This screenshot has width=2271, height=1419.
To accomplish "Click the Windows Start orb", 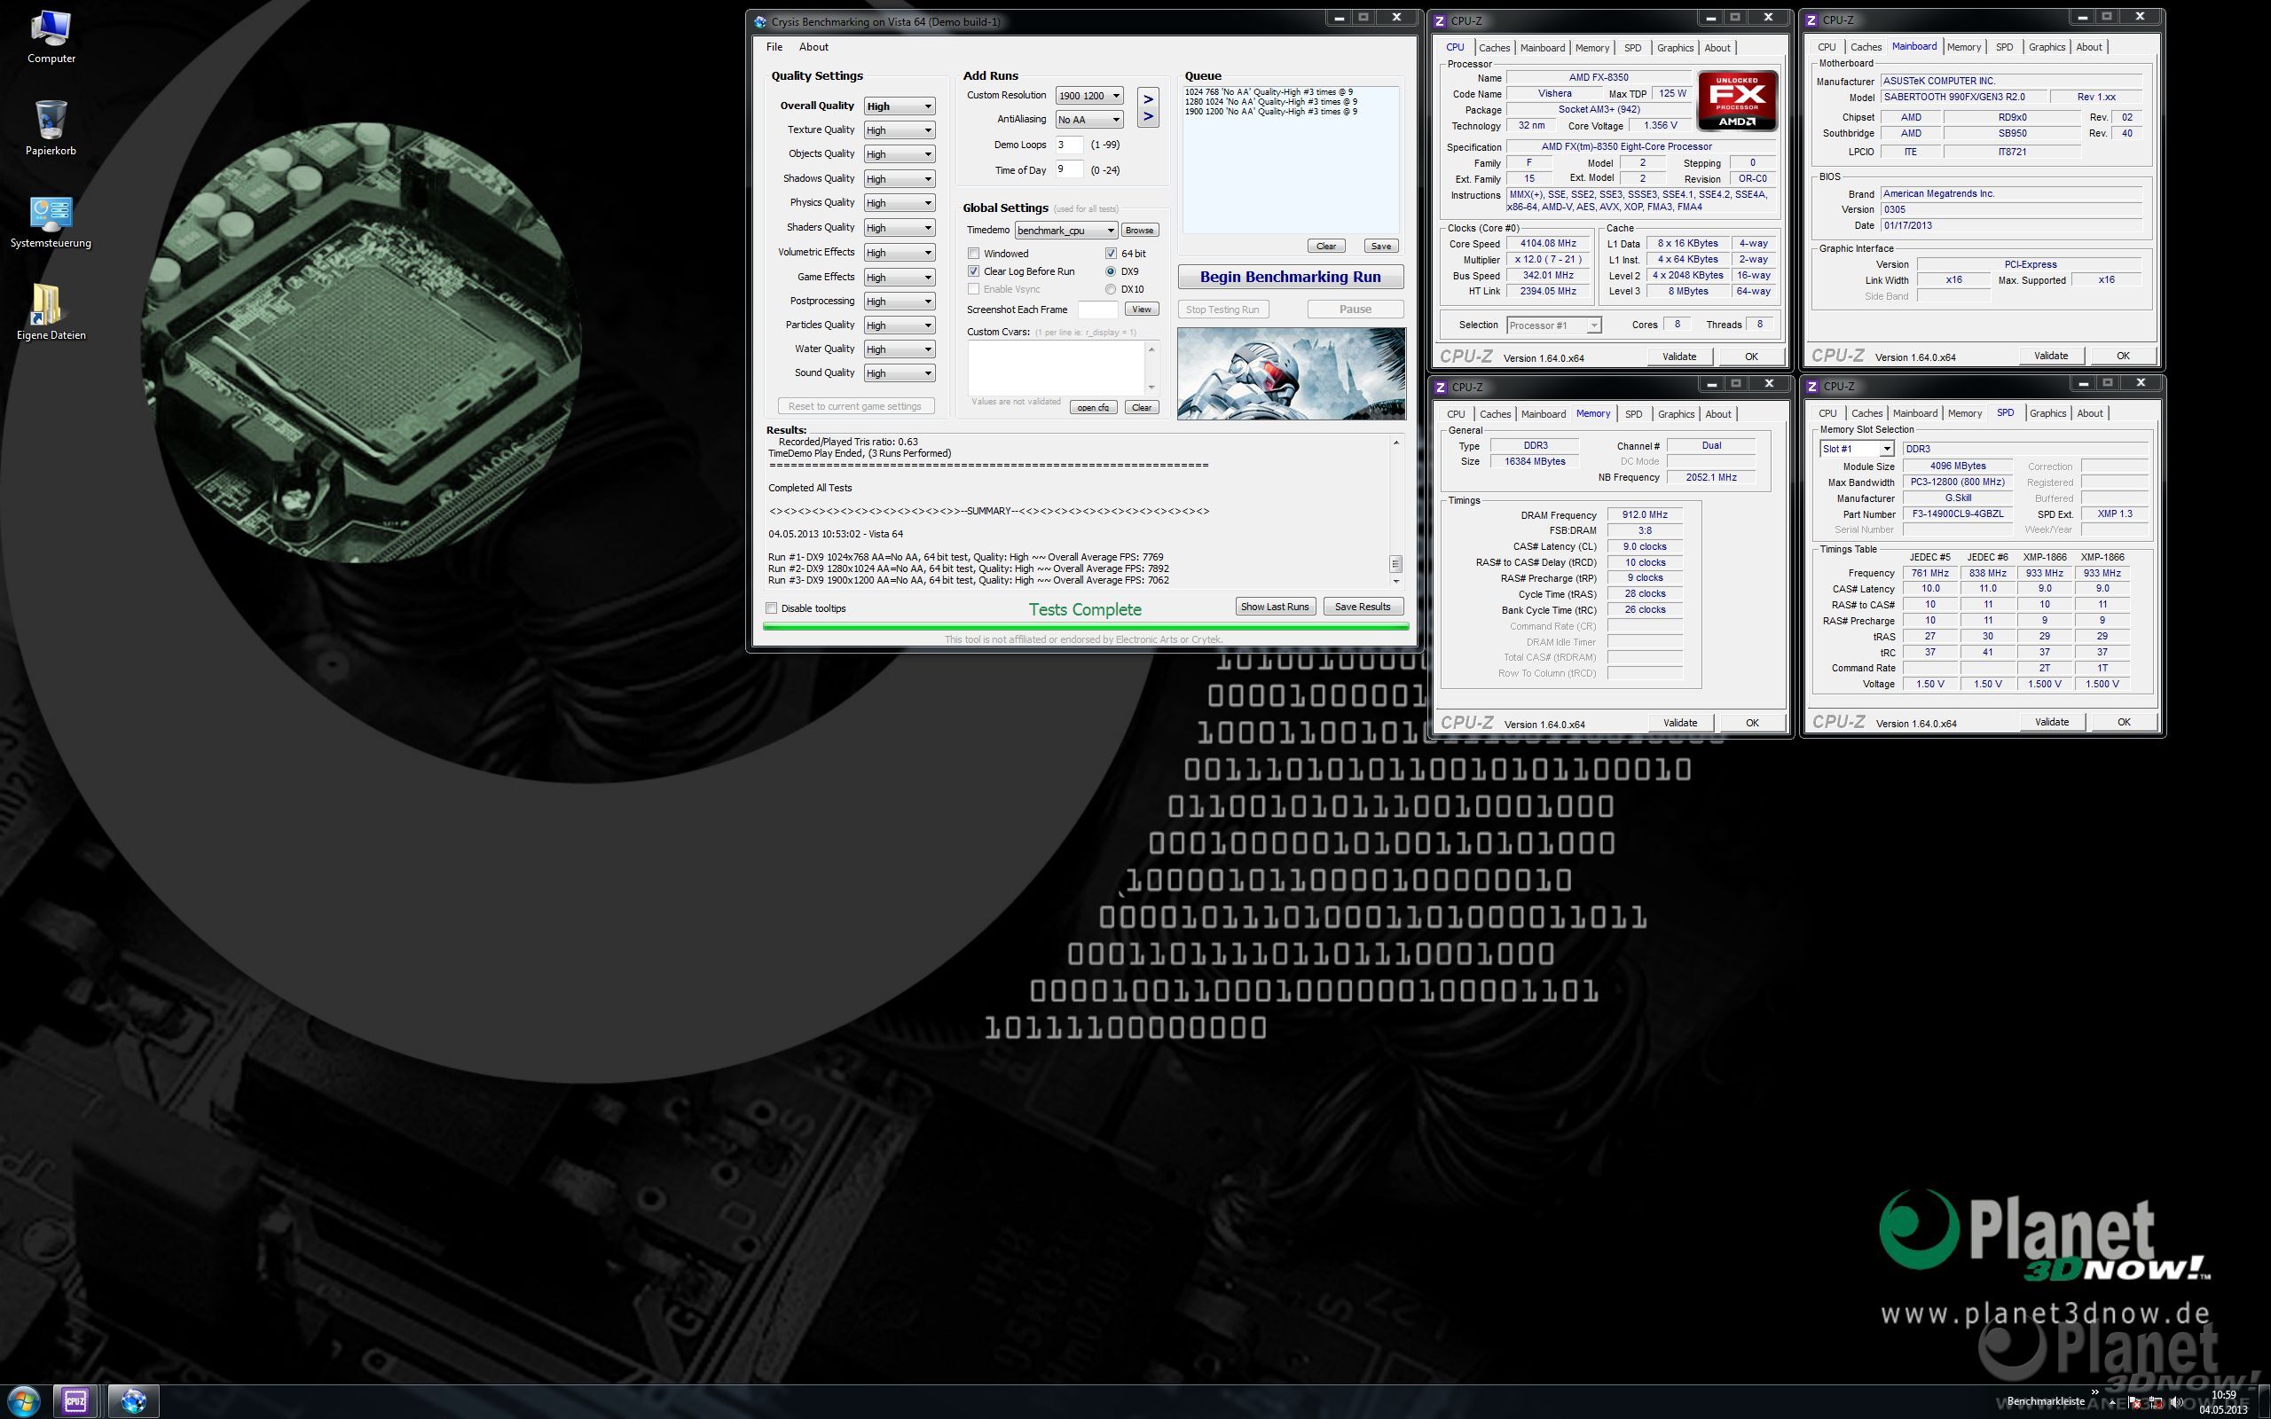I will (22, 1401).
